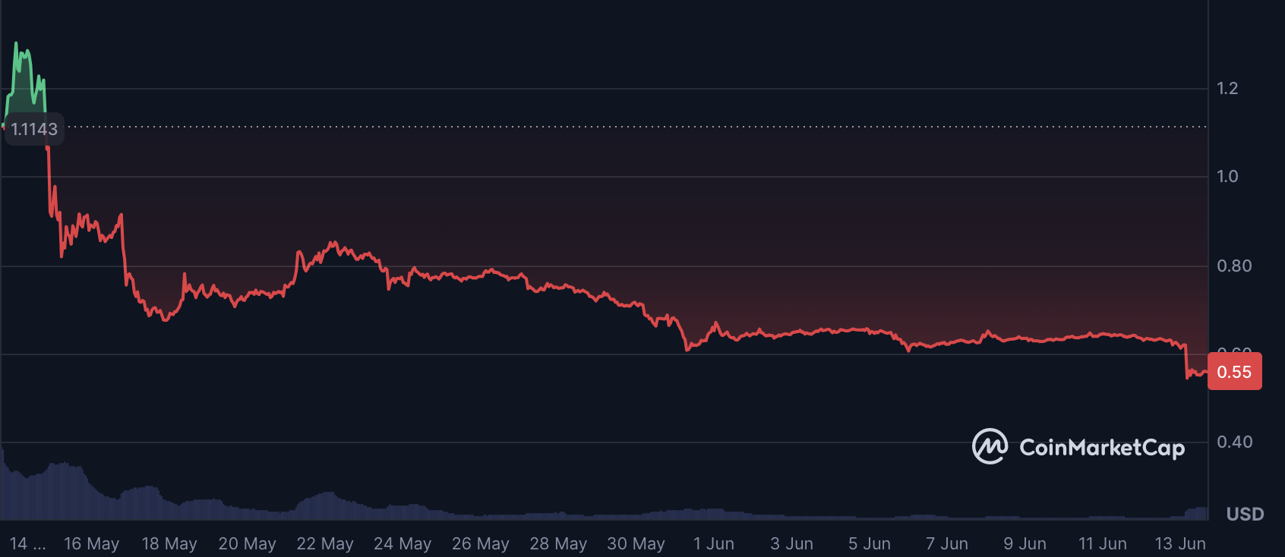Click the 20 May date label
The height and width of the screenshot is (557, 1285).
click(x=247, y=544)
